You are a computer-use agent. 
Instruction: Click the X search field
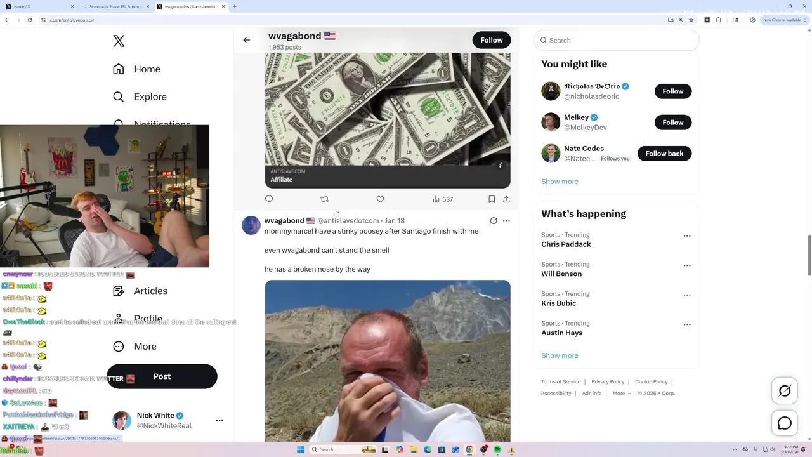tap(617, 40)
